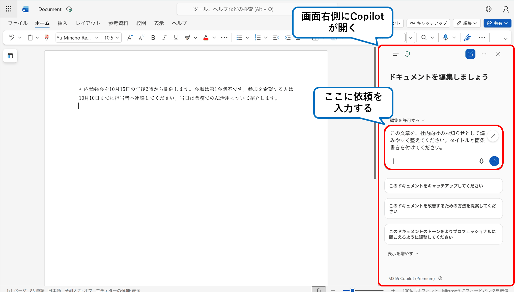
Task: Toggle italic formatting
Action: [x=164, y=38]
